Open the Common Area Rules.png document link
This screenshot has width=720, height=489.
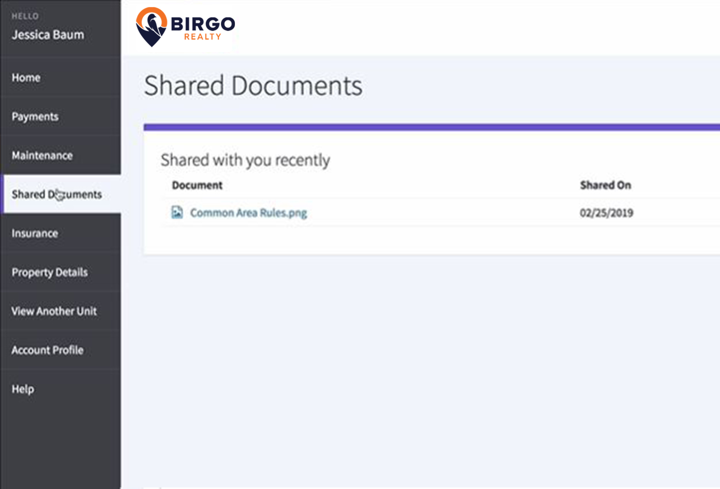click(x=248, y=213)
